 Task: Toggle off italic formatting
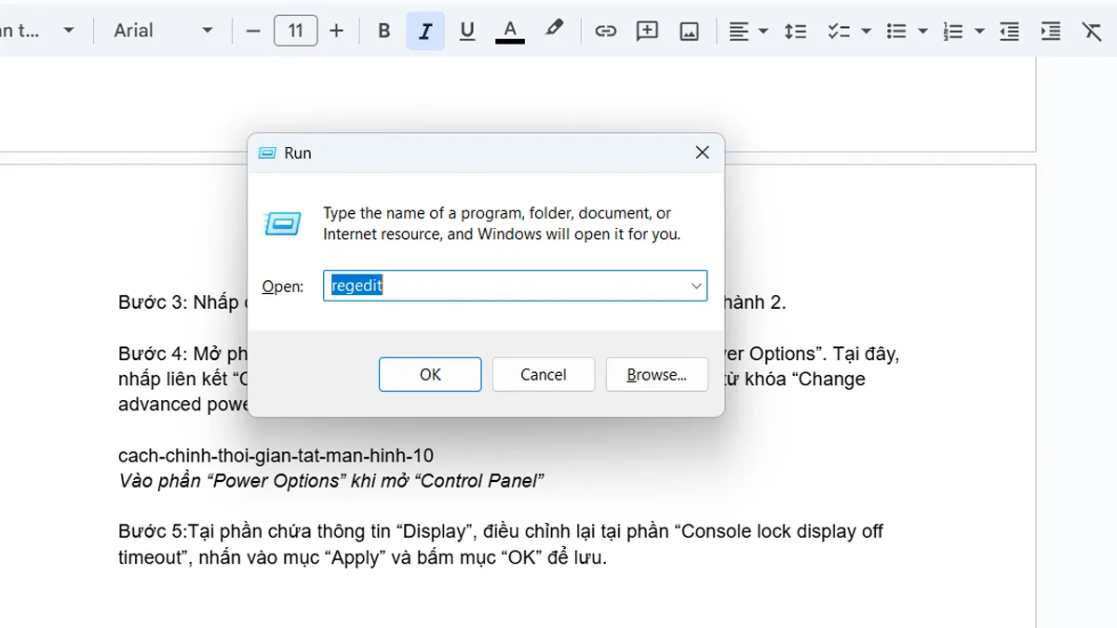pyautogui.click(x=425, y=31)
